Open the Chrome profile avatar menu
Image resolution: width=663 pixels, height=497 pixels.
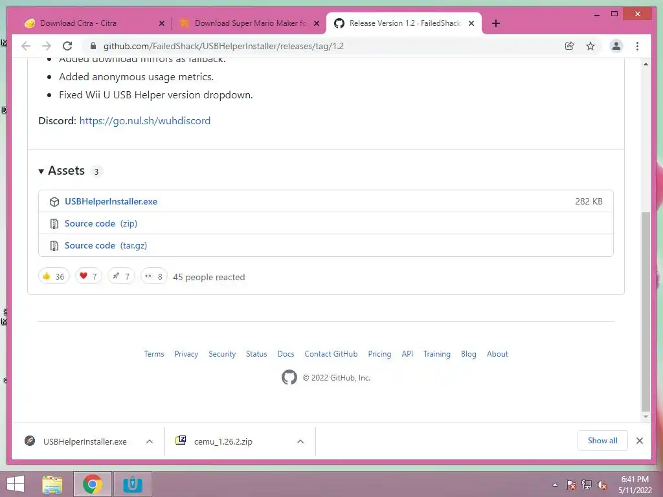coord(616,46)
